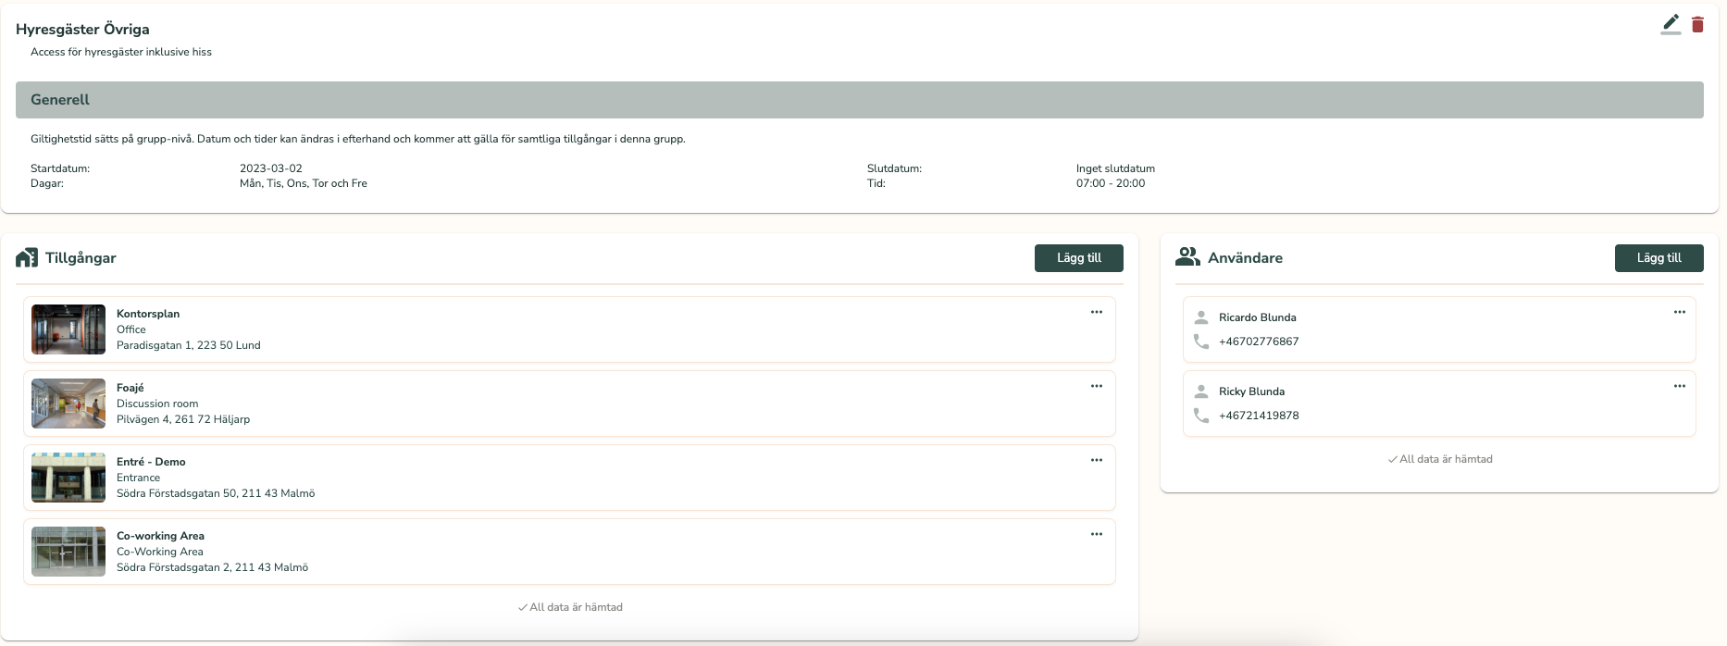This screenshot has width=1727, height=646.
Task: Open options menu for Ricardo Blunda
Action: pyautogui.click(x=1679, y=312)
